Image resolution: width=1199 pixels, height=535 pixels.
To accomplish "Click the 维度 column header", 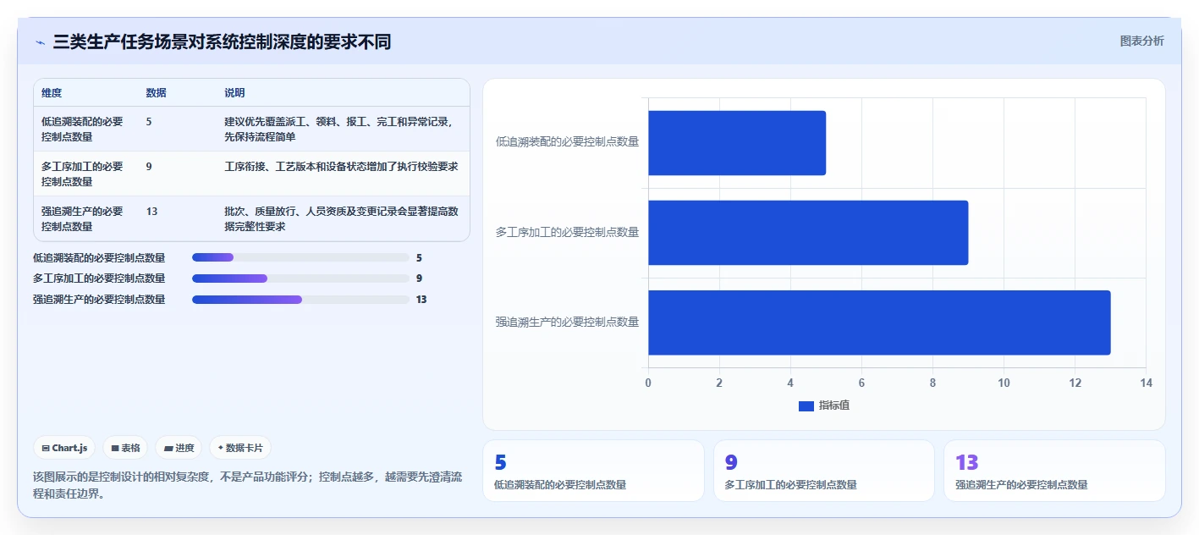I will (52, 93).
